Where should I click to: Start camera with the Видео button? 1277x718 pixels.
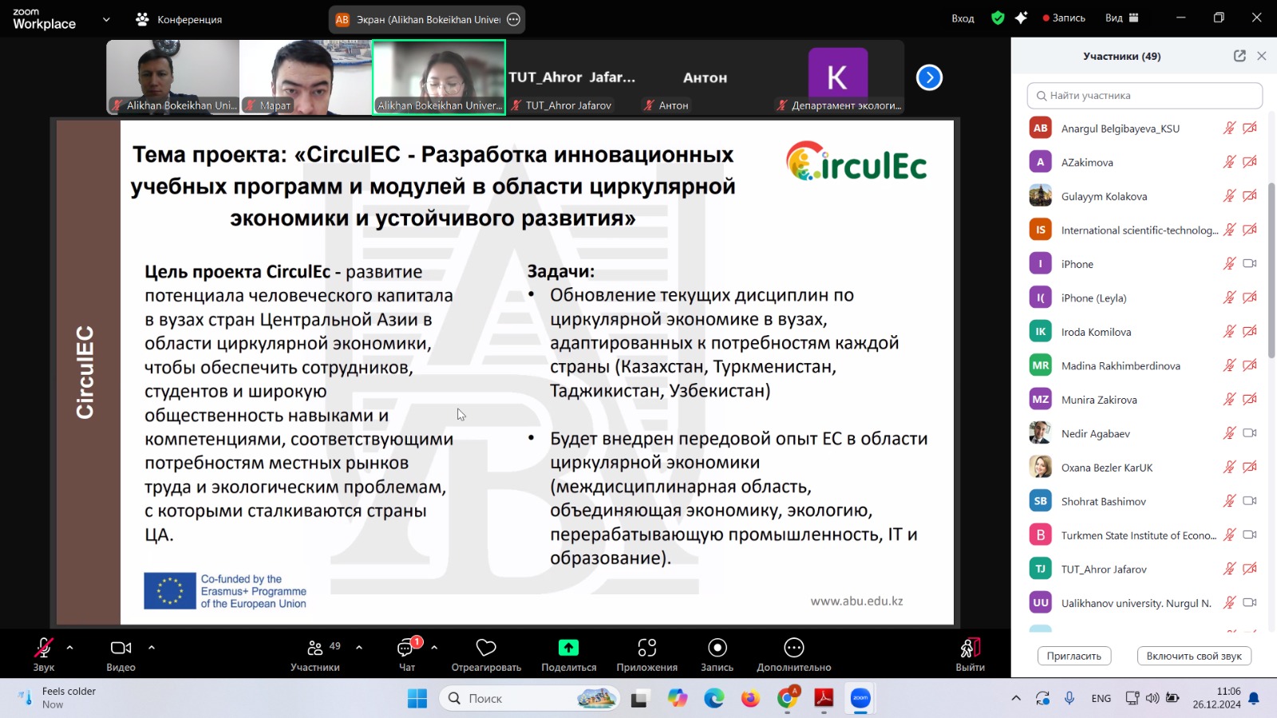click(x=121, y=654)
